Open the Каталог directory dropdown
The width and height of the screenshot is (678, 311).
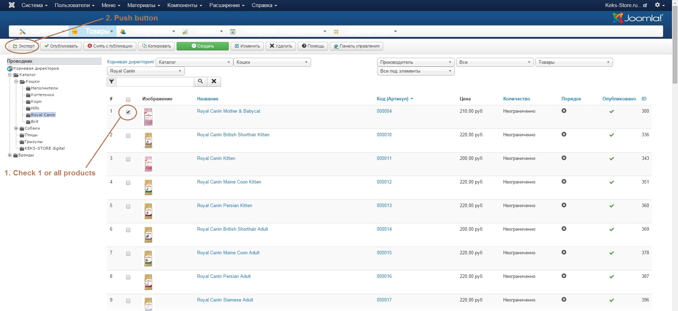click(x=194, y=62)
